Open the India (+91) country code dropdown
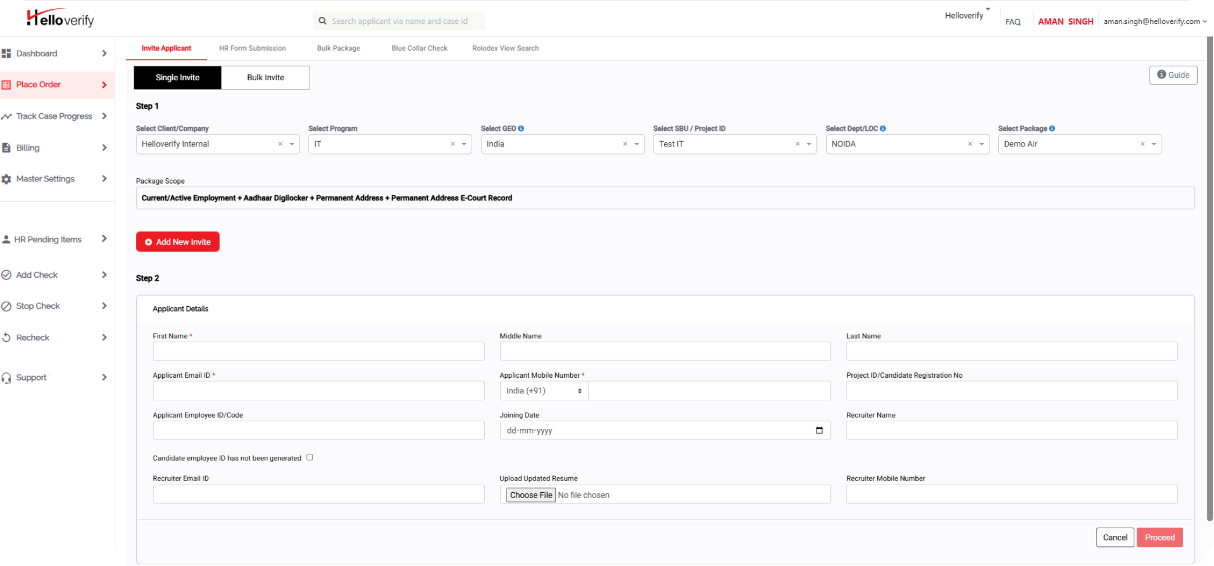Viewport: 1214px width, 566px height. tap(544, 391)
